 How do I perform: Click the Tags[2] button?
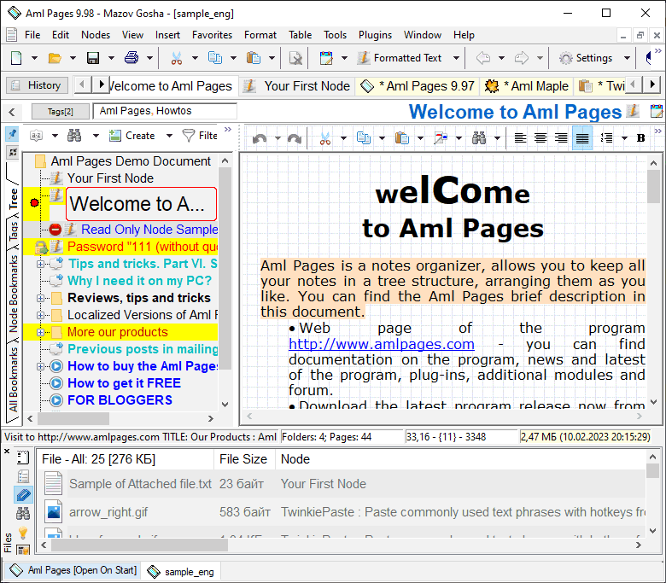pos(61,112)
